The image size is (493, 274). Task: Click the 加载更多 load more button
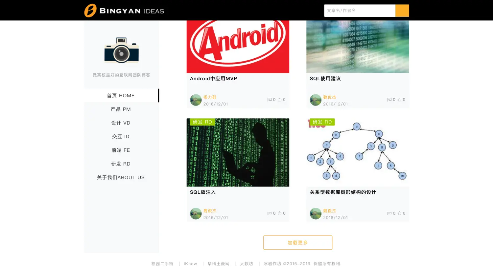298,243
